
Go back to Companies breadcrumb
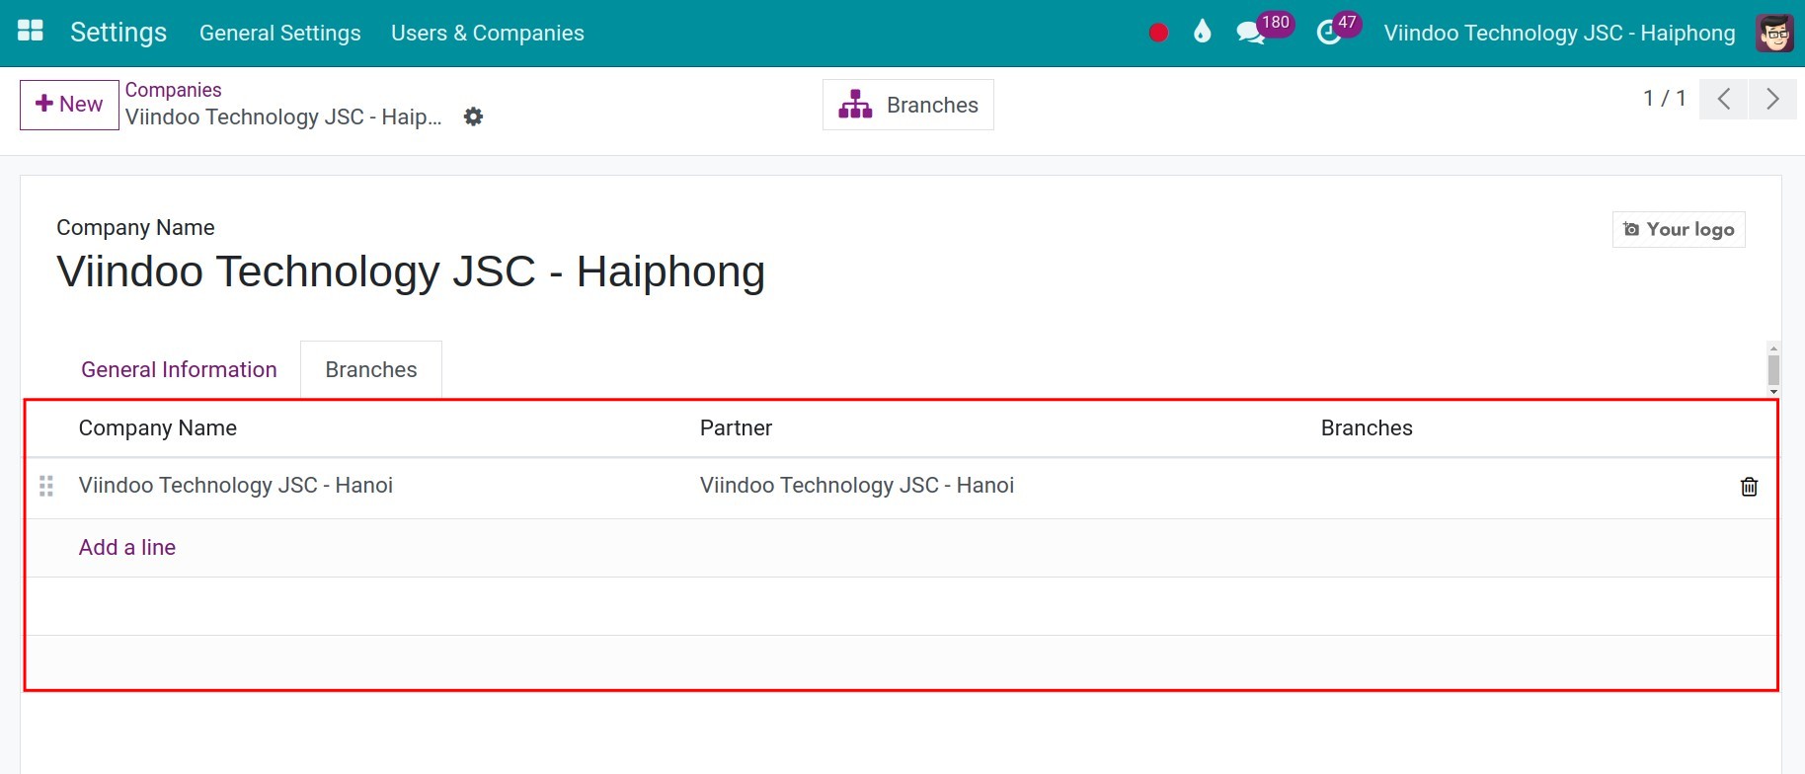(173, 90)
